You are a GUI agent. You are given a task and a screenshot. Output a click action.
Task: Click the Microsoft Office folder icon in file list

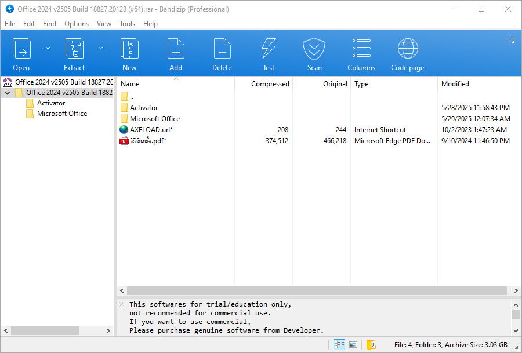[x=124, y=118]
